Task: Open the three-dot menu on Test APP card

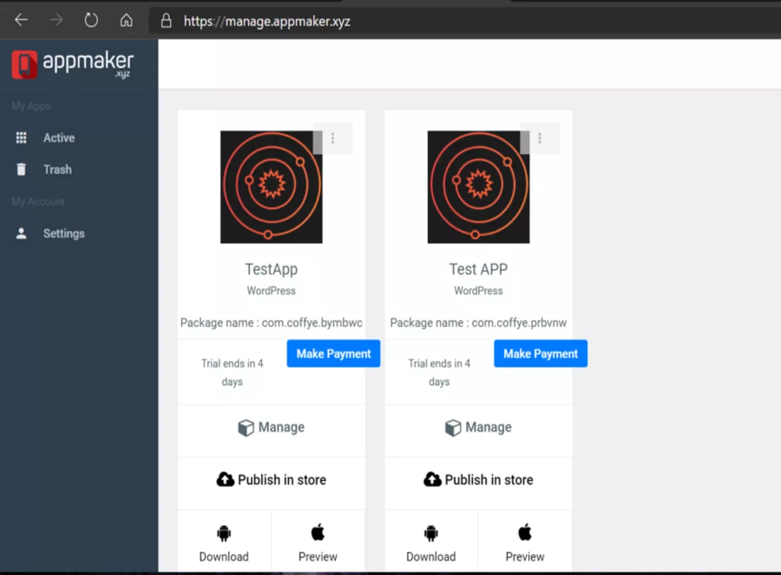Action: (x=540, y=138)
